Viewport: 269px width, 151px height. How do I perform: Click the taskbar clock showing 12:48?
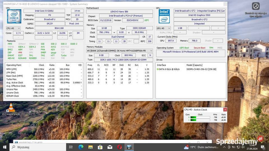[252, 147]
